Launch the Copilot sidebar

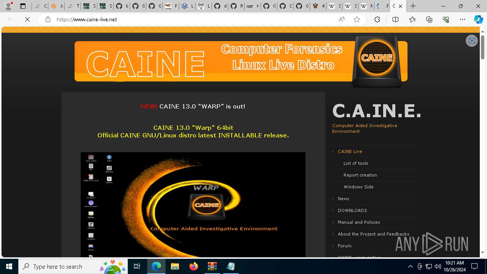pyautogui.click(x=478, y=19)
